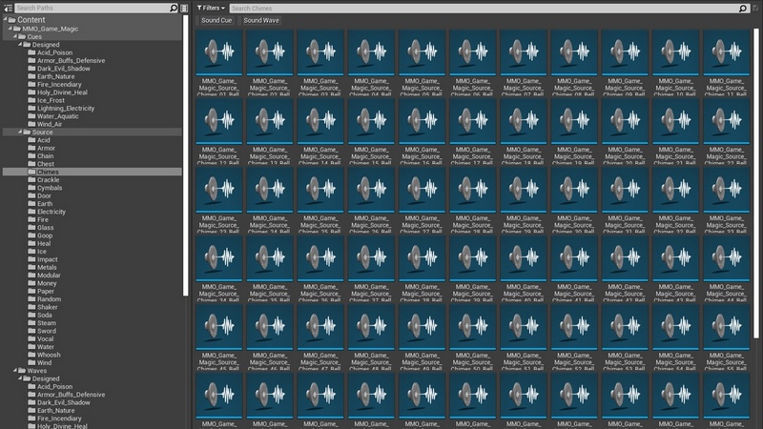This screenshot has height=429, width=763.
Task: Click the magnifier icon in Search Paths
Action: point(173,8)
